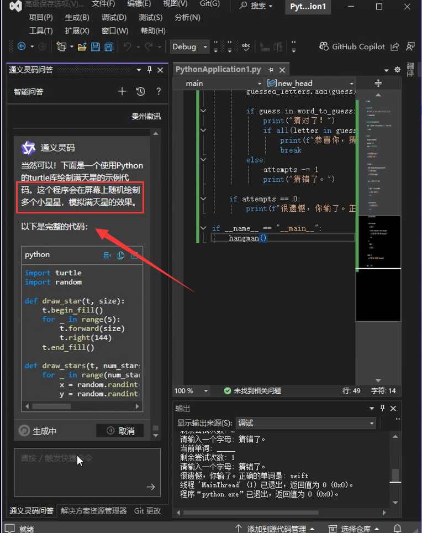Copy the python code block
Viewport: 422px width, 533px height.
point(120,255)
